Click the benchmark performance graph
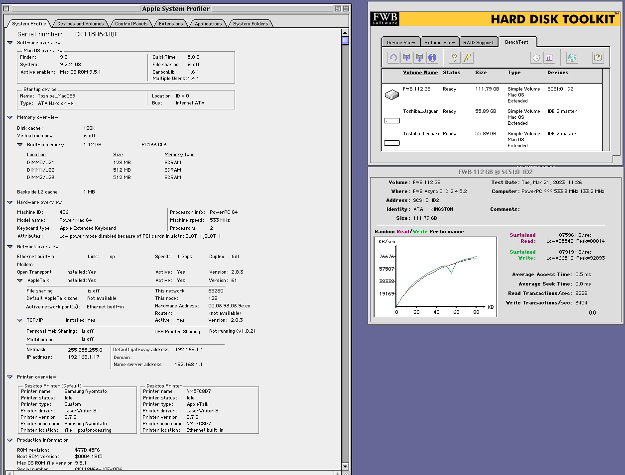Image resolution: width=625 pixels, height=475 pixels. click(435, 277)
